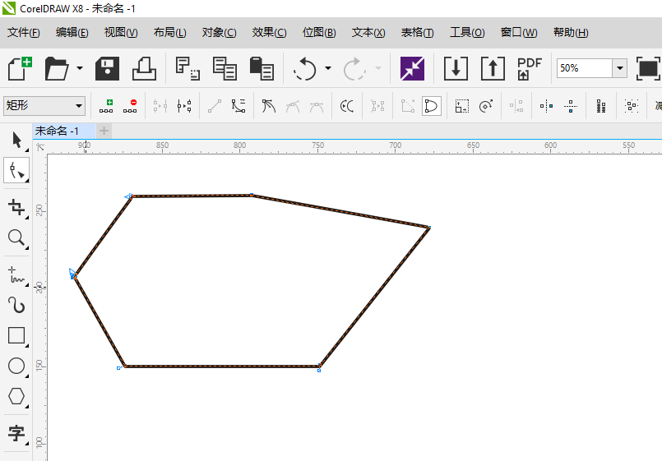Toggle the close curve option
This screenshot has height=461, width=662.
click(432, 105)
